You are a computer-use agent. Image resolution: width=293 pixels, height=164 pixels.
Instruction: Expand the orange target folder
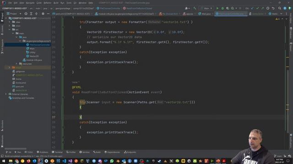(x=9, y=67)
